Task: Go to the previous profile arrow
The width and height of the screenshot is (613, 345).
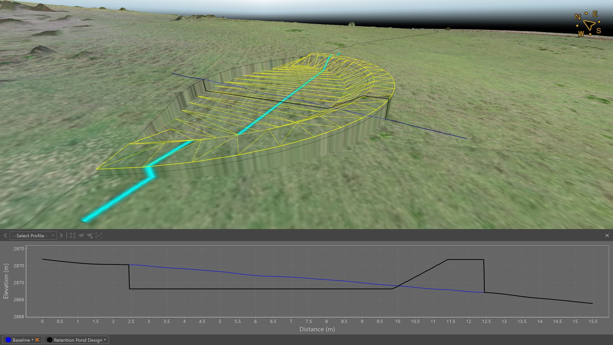Action: click(5, 235)
